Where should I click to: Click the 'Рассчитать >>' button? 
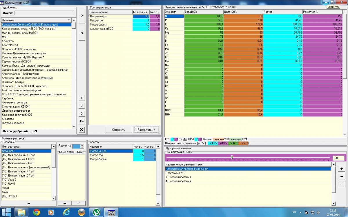tap(146, 130)
